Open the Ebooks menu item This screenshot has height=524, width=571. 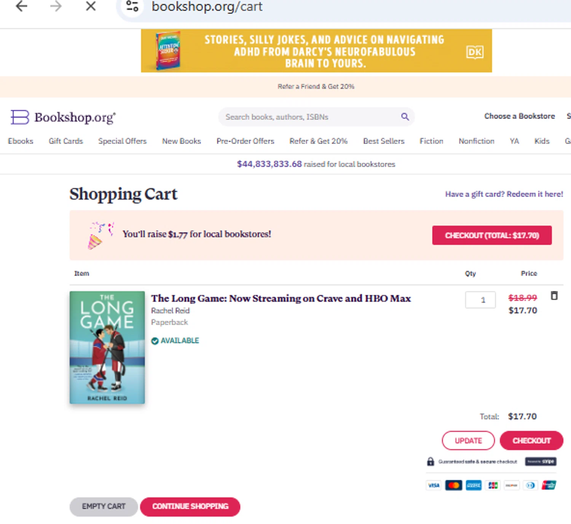coord(21,141)
